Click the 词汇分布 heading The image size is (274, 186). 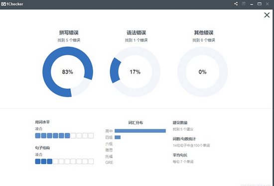coord(136,123)
